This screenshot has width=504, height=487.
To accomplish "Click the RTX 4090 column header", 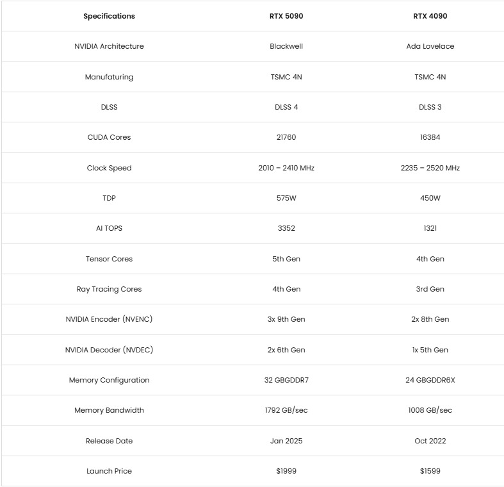I will (x=430, y=16).
